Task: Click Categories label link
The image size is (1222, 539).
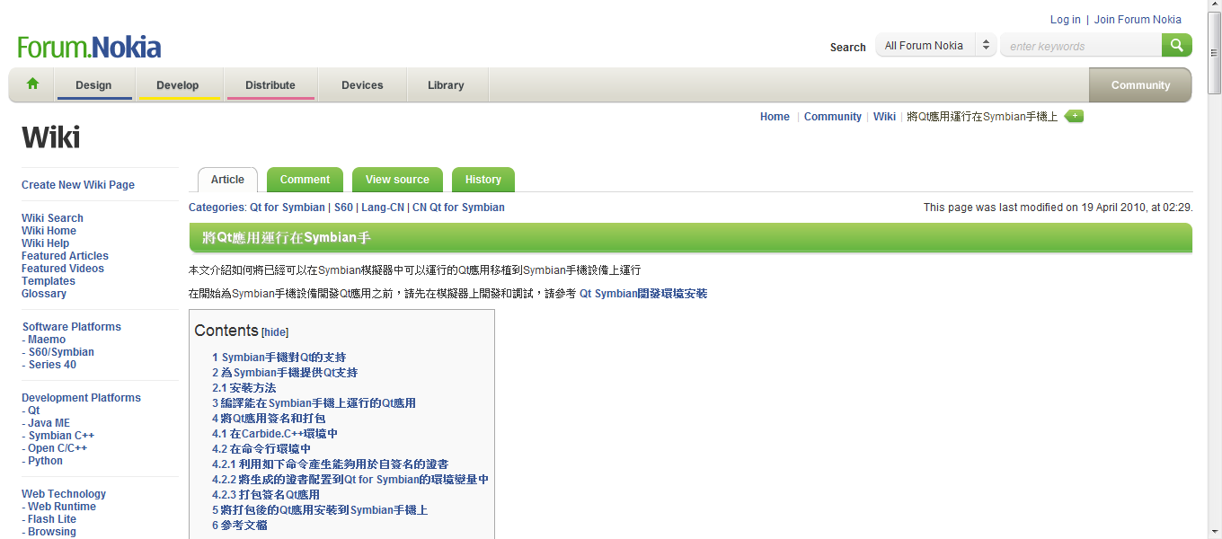Action: (216, 208)
